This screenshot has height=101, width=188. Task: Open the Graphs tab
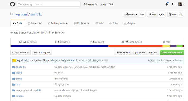pos(129,23)
